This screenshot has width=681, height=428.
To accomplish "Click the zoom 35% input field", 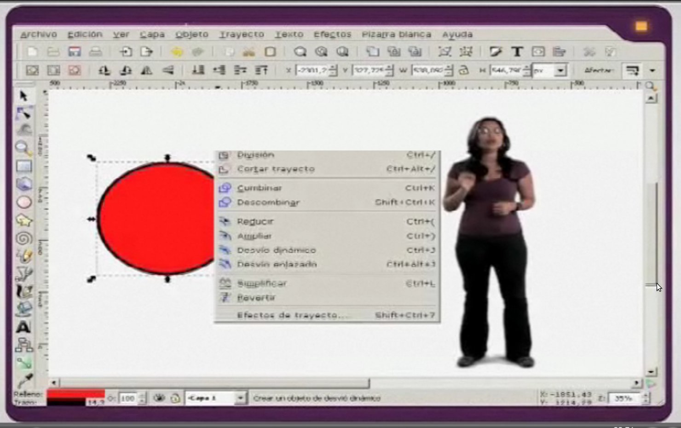I will 624,398.
